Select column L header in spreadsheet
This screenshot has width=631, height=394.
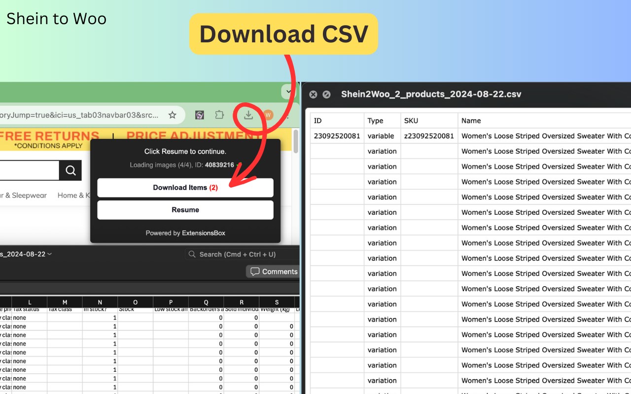click(x=30, y=302)
